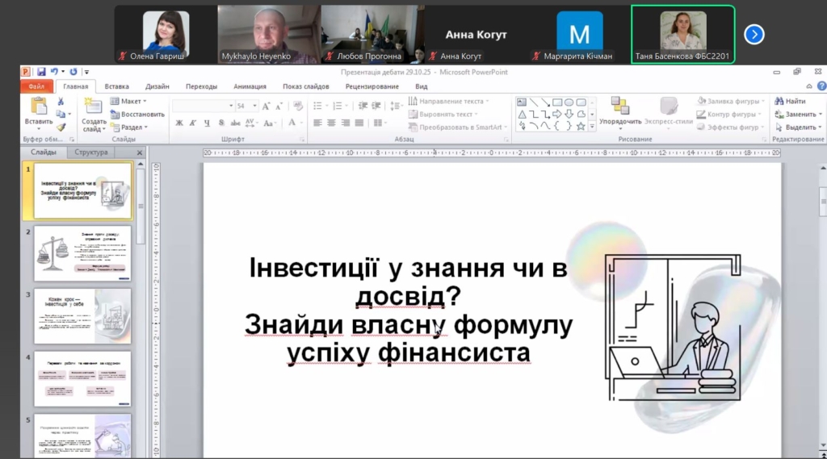Open PowerPoint Help question mark icon
This screenshot has height=459, width=827.
[x=821, y=86]
